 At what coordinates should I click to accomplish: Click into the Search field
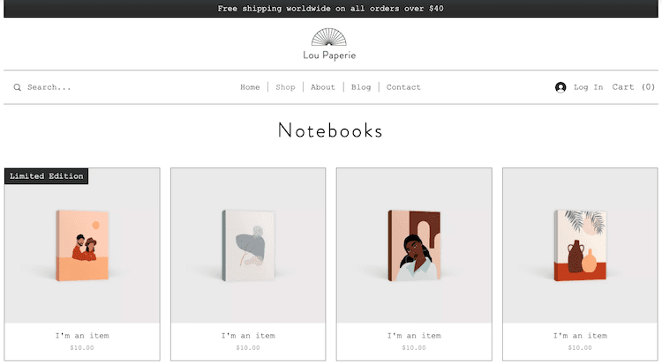click(49, 87)
